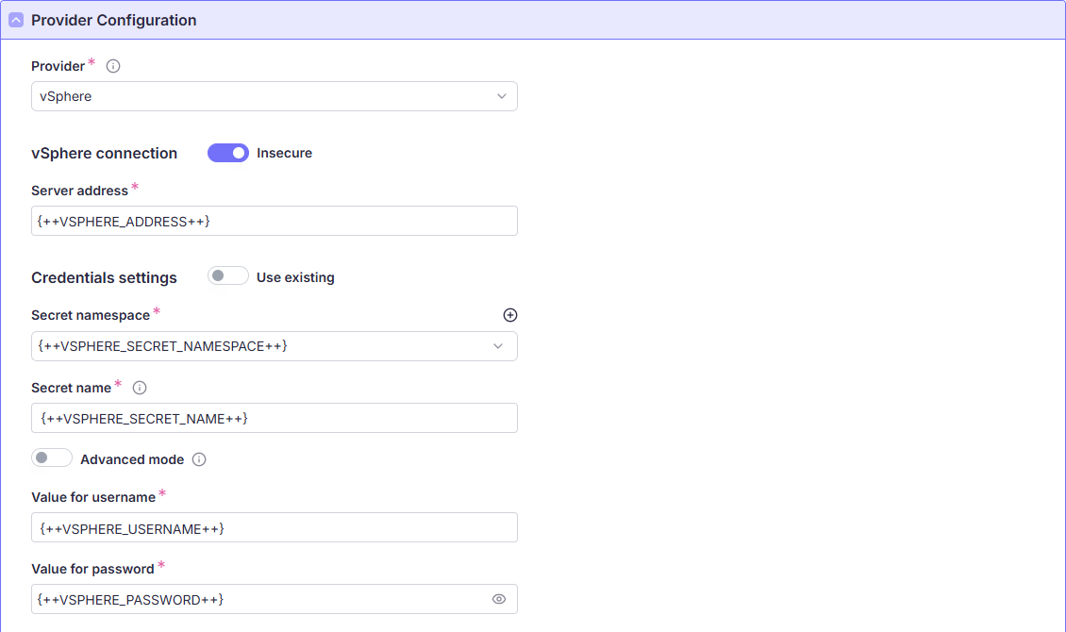Enable the Use existing credentials toggle
The height and width of the screenshot is (632, 1066).
[x=228, y=276]
